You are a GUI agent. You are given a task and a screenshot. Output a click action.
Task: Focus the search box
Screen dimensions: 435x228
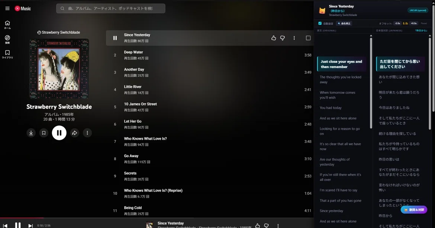[x=111, y=8]
